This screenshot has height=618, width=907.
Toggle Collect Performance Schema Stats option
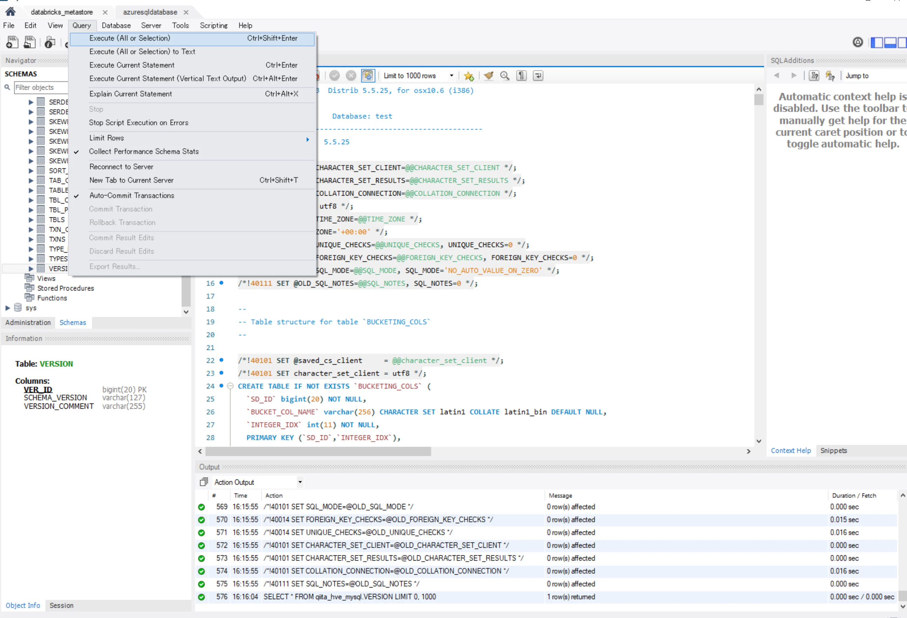point(144,151)
